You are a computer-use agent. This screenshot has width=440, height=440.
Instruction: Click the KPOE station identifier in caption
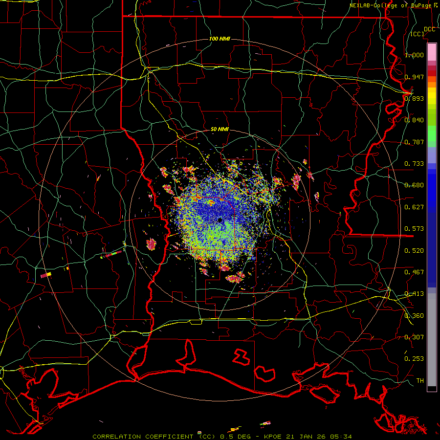click(273, 437)
